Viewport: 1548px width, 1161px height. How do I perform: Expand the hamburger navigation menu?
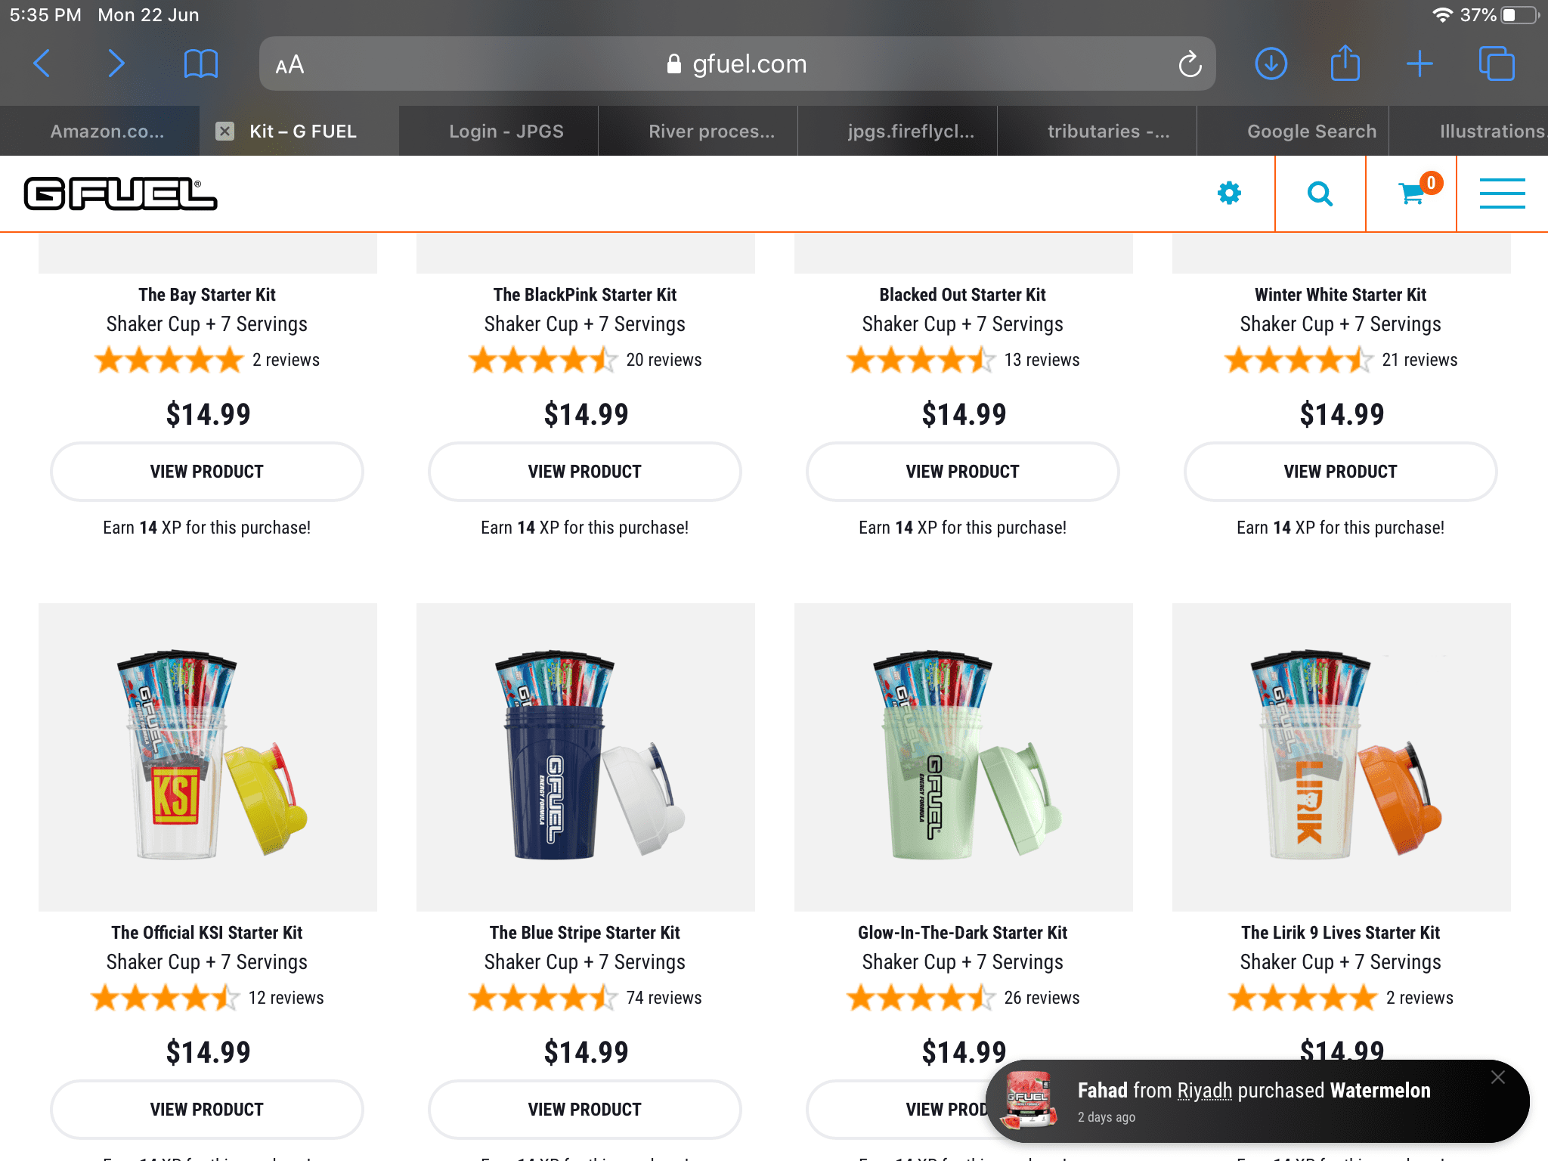click(1503, 193)
